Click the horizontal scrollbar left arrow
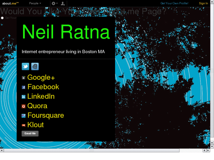 pos(2,151)
